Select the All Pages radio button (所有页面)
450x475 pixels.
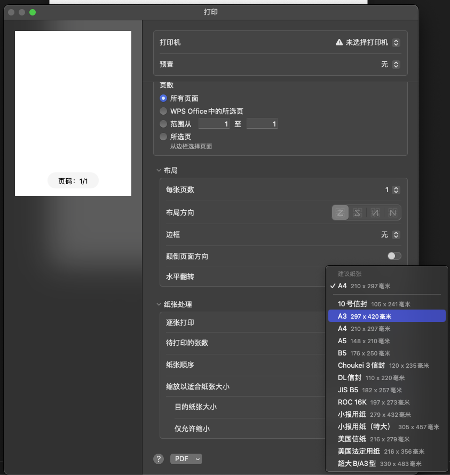[x=163, y=98]
